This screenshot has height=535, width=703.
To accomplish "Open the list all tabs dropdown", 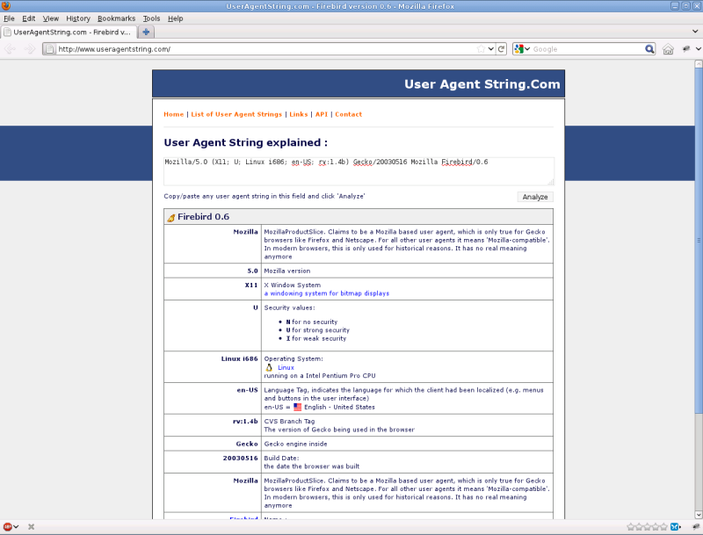I will (x=695, y=32).
